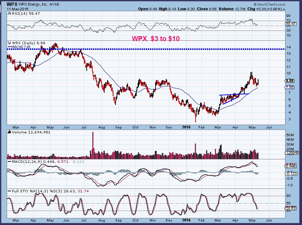
Task: Click the RSI area-chart icon beside RSI(14)
Action: coord(9,13)
